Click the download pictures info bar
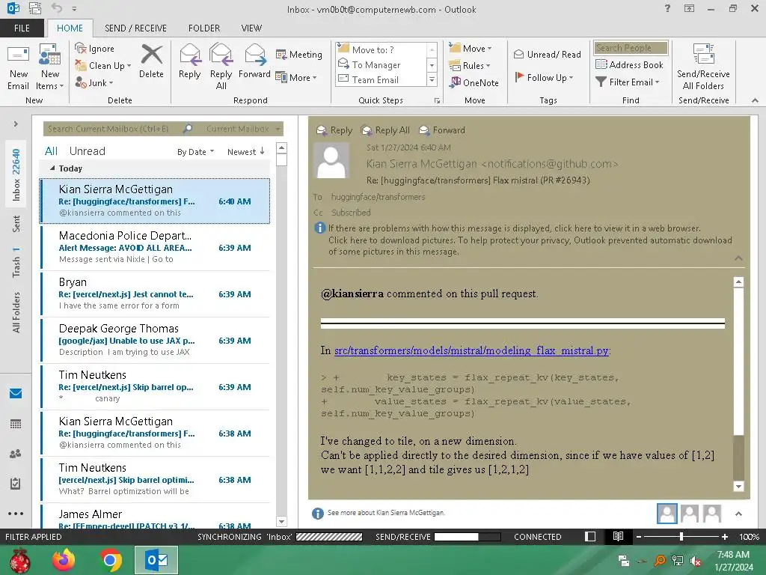 [530, 246]
